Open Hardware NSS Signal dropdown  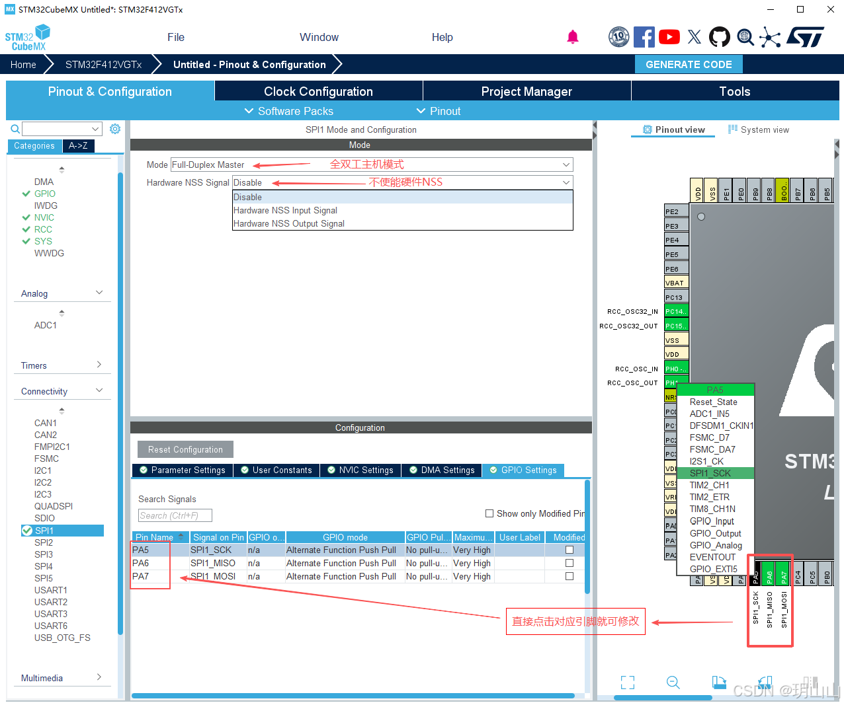[x=402, y=182]
